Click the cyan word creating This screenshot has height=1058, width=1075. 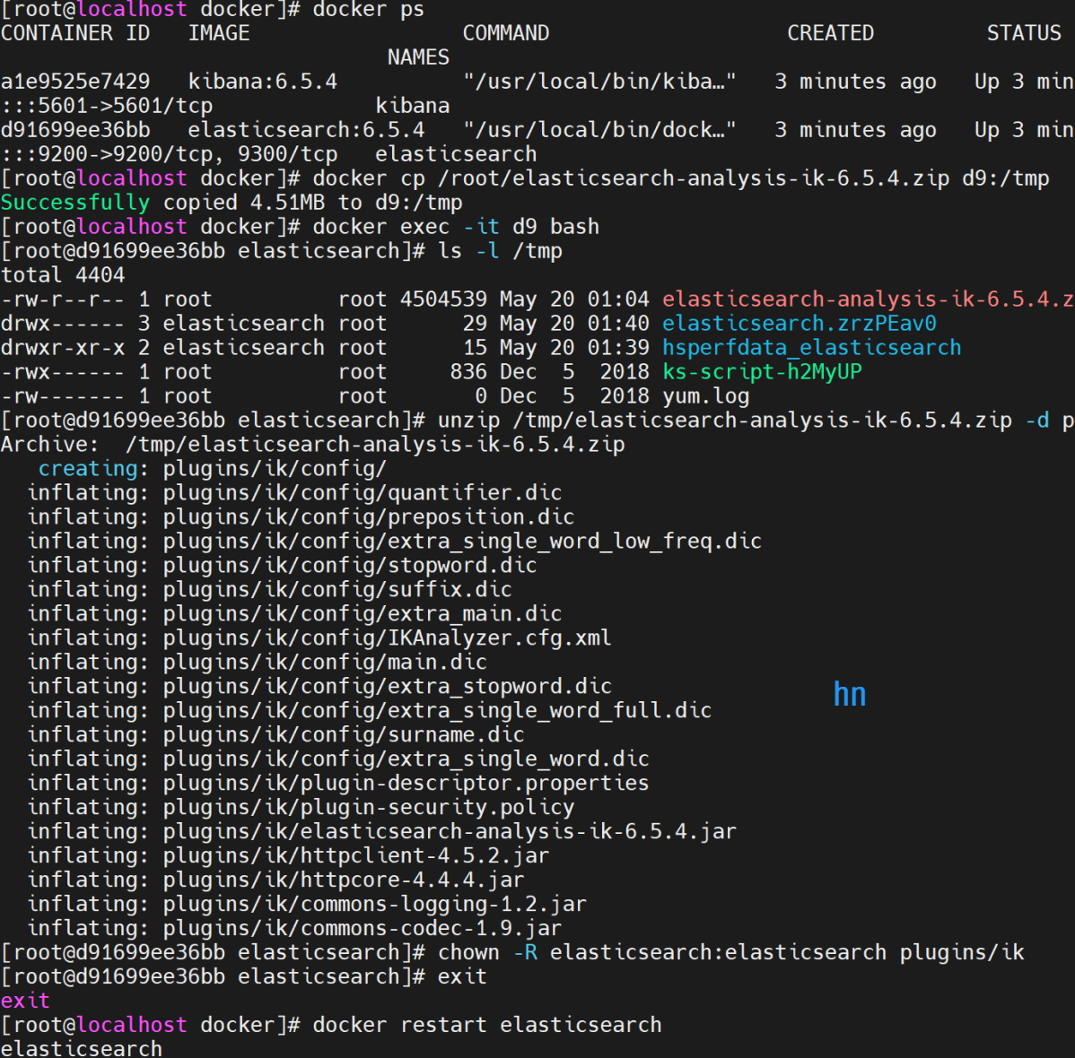click(x=88, y=469)
